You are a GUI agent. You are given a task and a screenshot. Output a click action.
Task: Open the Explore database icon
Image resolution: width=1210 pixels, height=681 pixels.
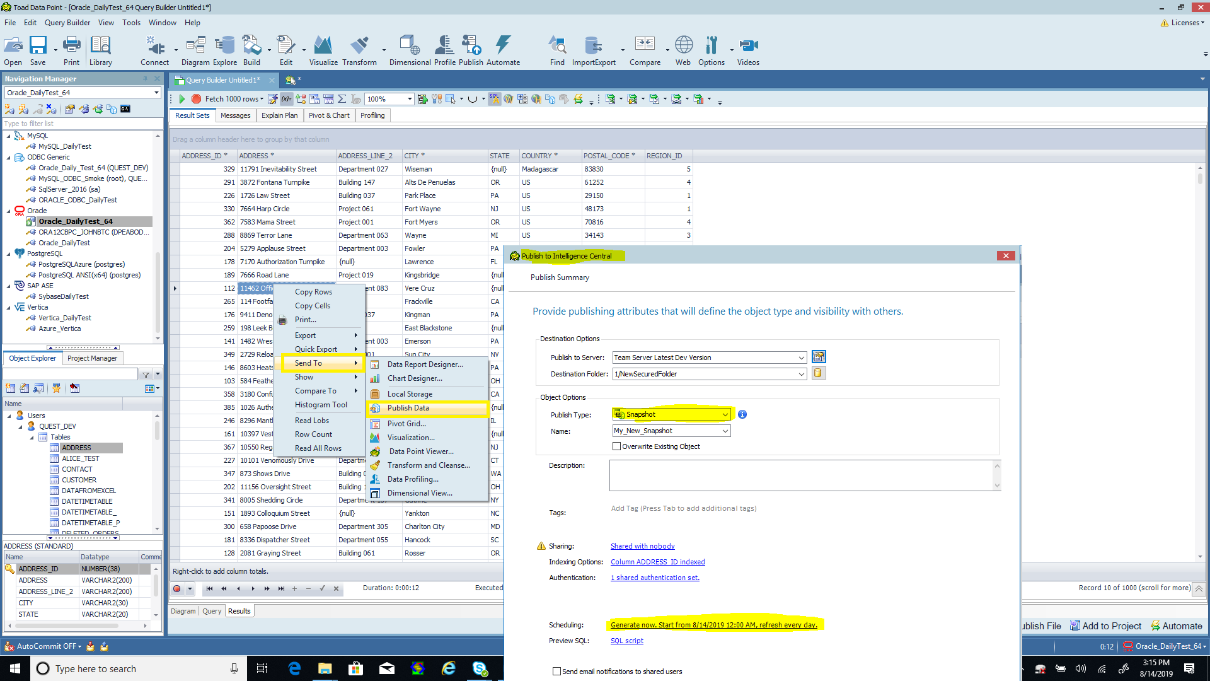point(225,50)
